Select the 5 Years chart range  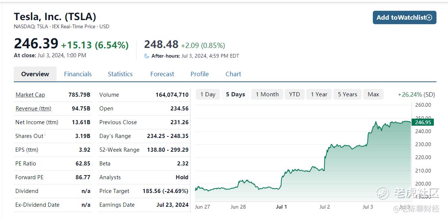click(x=347, y=94)
